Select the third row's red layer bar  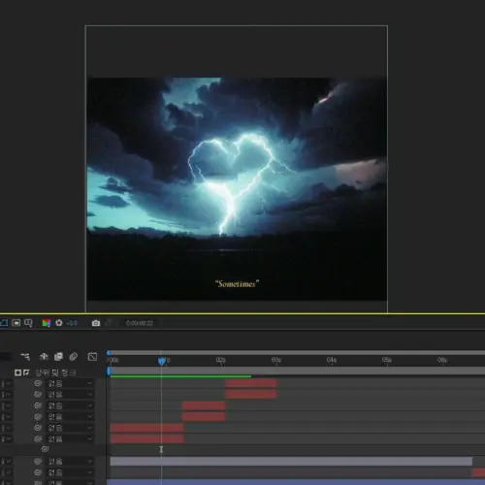click(x=204, y=405)
